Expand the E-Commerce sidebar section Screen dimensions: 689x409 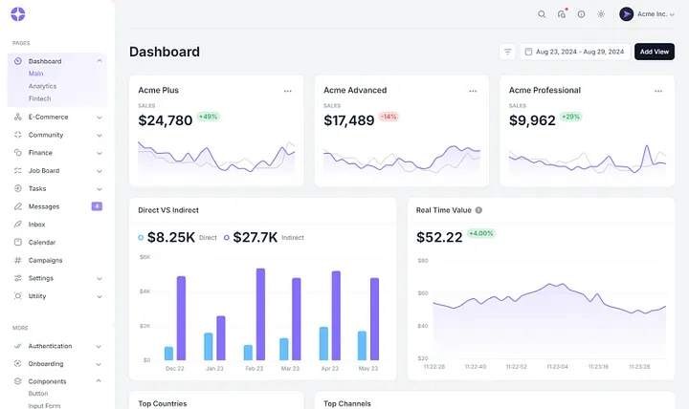[x=57, y=118]
